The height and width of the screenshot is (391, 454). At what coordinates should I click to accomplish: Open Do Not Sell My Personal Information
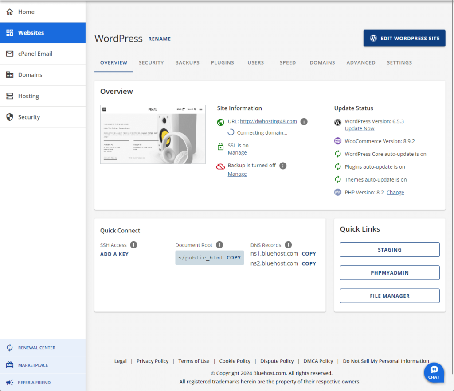point(386,361)
